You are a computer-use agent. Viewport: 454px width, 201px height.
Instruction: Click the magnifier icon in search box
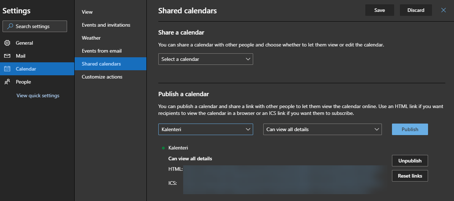coord(10,26)
